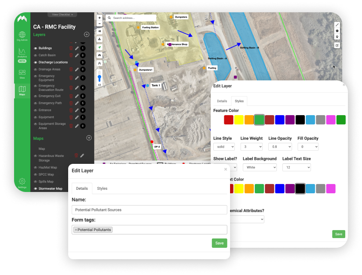Delete the Buildings layer

[71, 48]
